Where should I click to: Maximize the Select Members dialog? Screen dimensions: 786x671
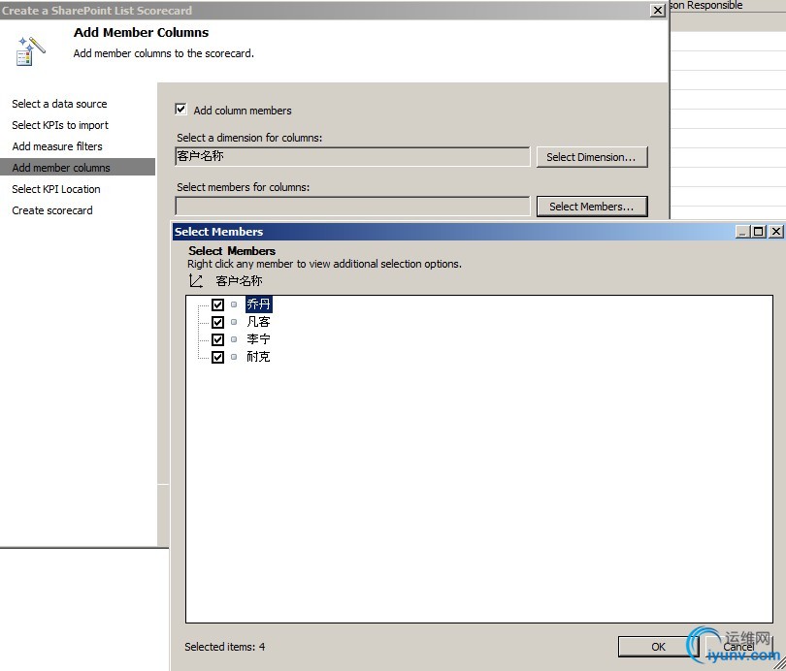(759, 232)
